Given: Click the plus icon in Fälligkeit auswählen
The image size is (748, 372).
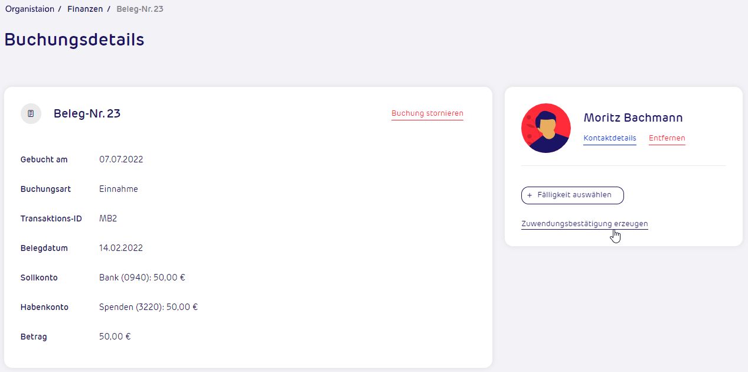Looking at the screenshot, I should coord(530,195).
